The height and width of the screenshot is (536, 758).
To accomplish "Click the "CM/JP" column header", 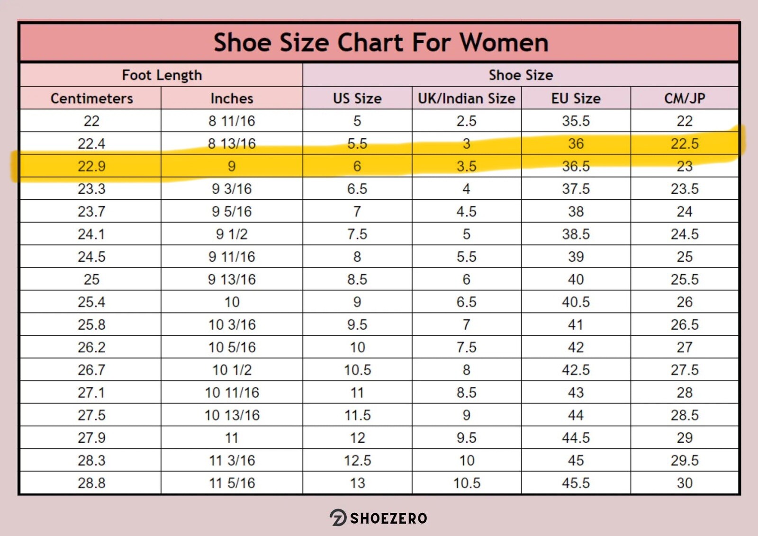I will click(685, 98).
